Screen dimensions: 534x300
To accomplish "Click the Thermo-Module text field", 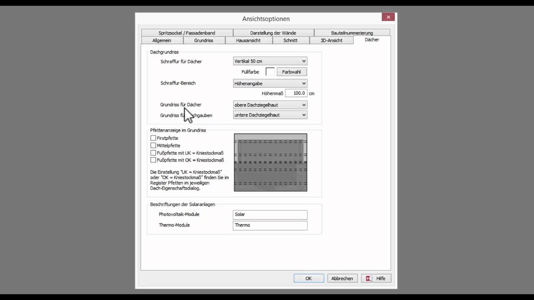I will pyautogui.click(x=270, y=225).
